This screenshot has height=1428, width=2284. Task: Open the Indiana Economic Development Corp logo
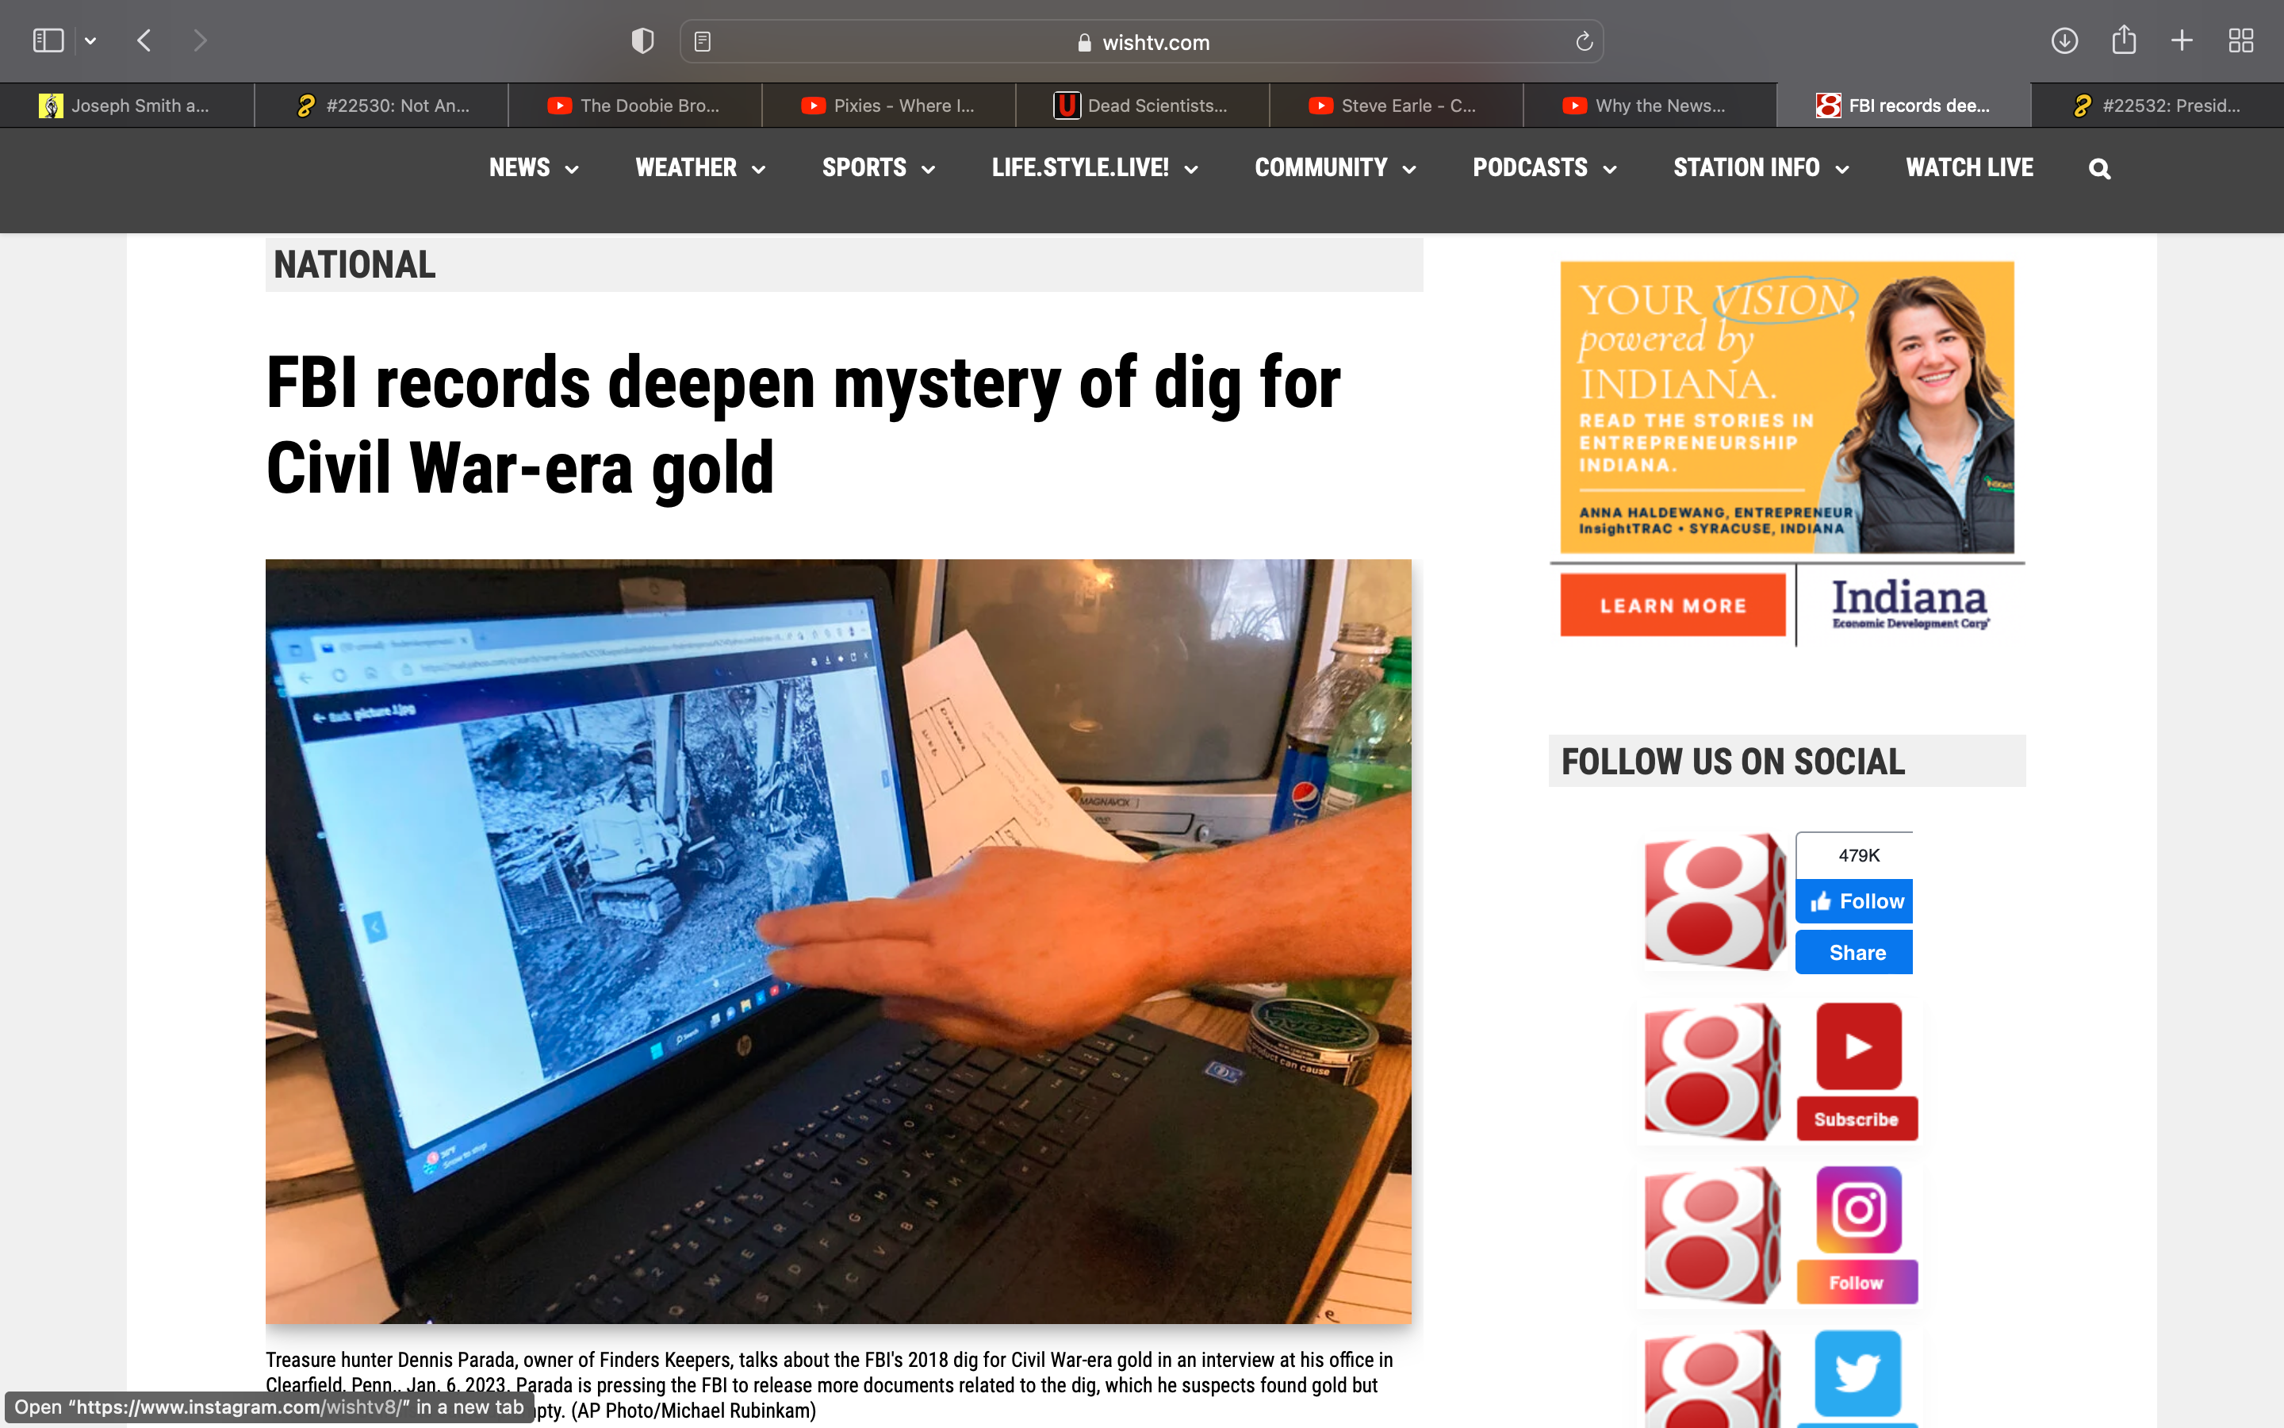tap(1910, 605)
